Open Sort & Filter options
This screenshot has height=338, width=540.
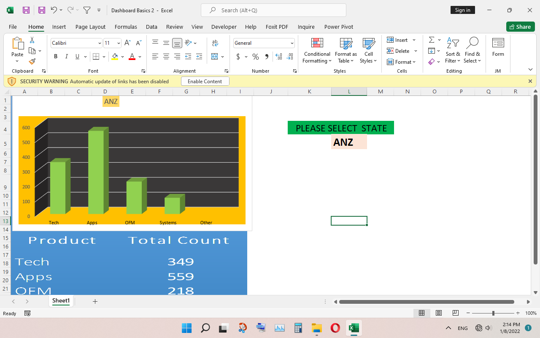[453, 51]
